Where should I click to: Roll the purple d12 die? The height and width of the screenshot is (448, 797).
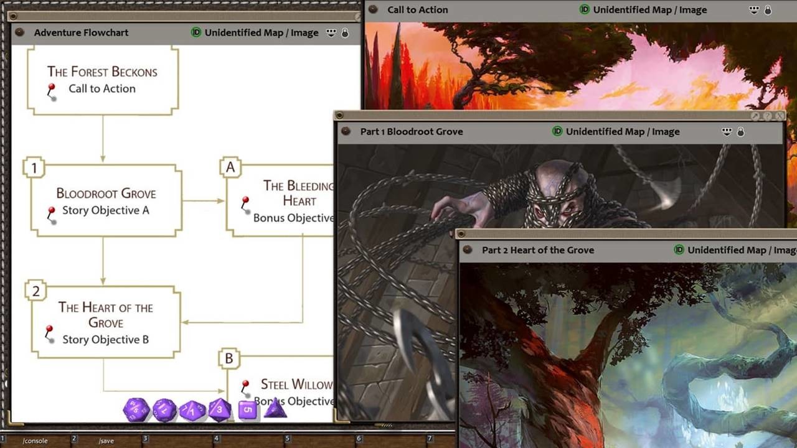coord(164,411)
